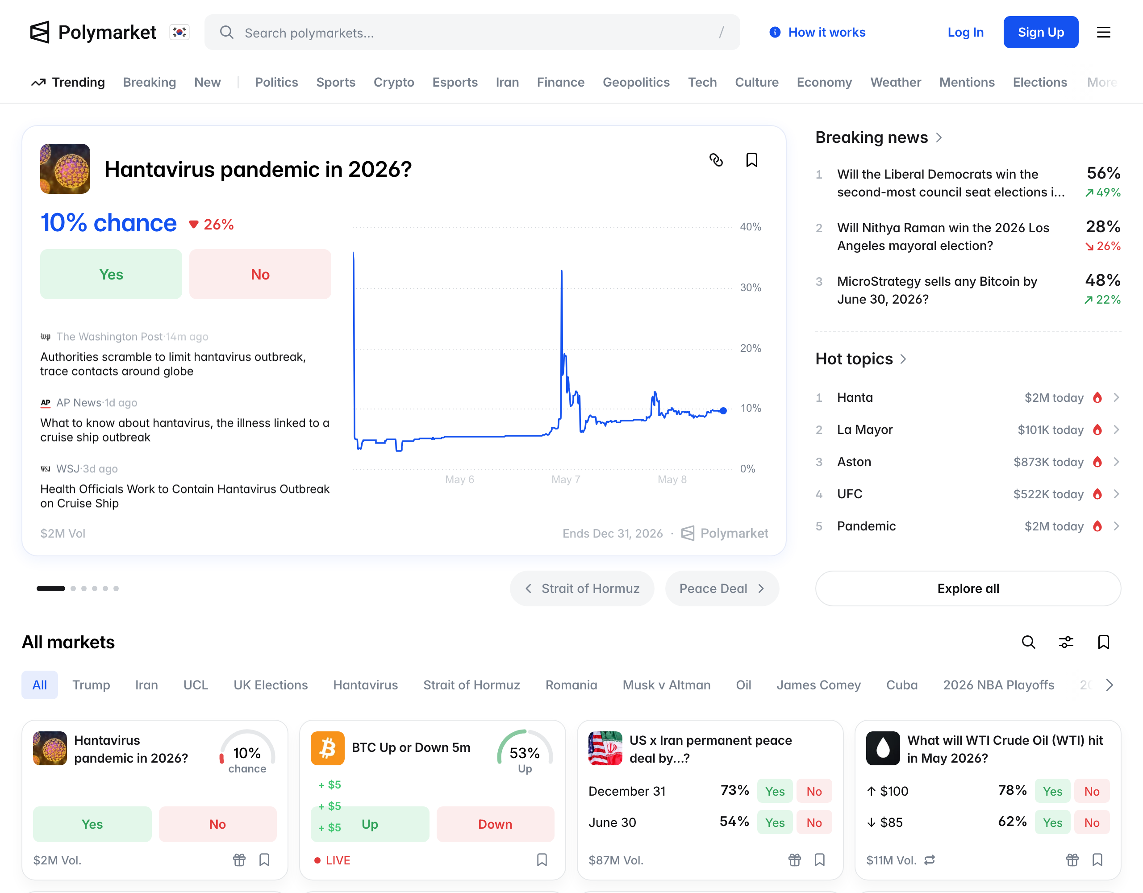Image resolution: width=1143 pixels, height=893 pixels.
Task: Click the gift icon on WTI Crude Oil card
Action: tap(1072, 860)
